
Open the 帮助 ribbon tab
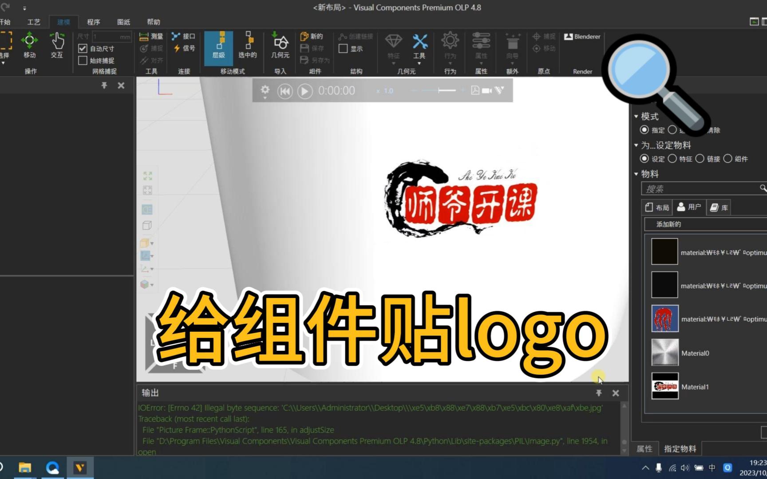154,22
